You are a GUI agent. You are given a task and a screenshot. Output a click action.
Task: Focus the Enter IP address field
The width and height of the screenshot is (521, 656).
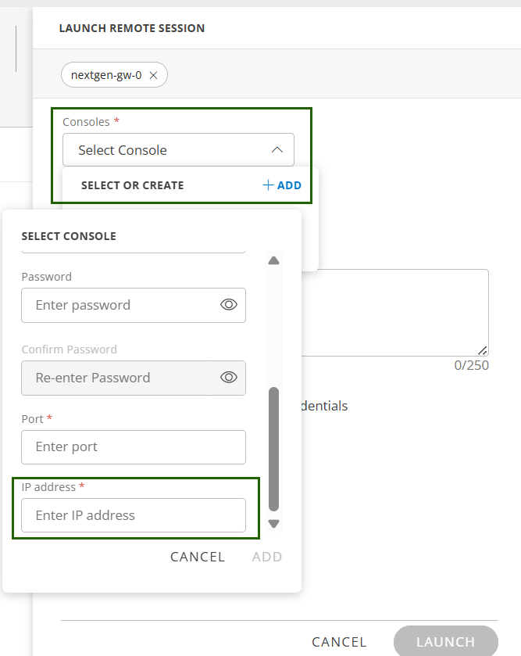click(x=133, y=515)
